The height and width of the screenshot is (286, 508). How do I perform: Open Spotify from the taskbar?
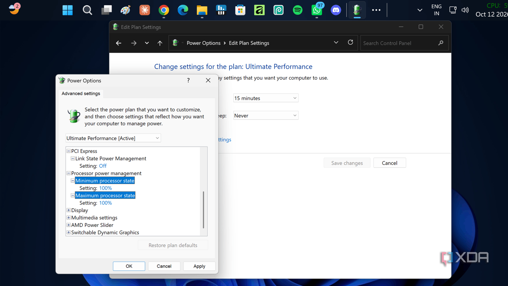pos(297,10)
